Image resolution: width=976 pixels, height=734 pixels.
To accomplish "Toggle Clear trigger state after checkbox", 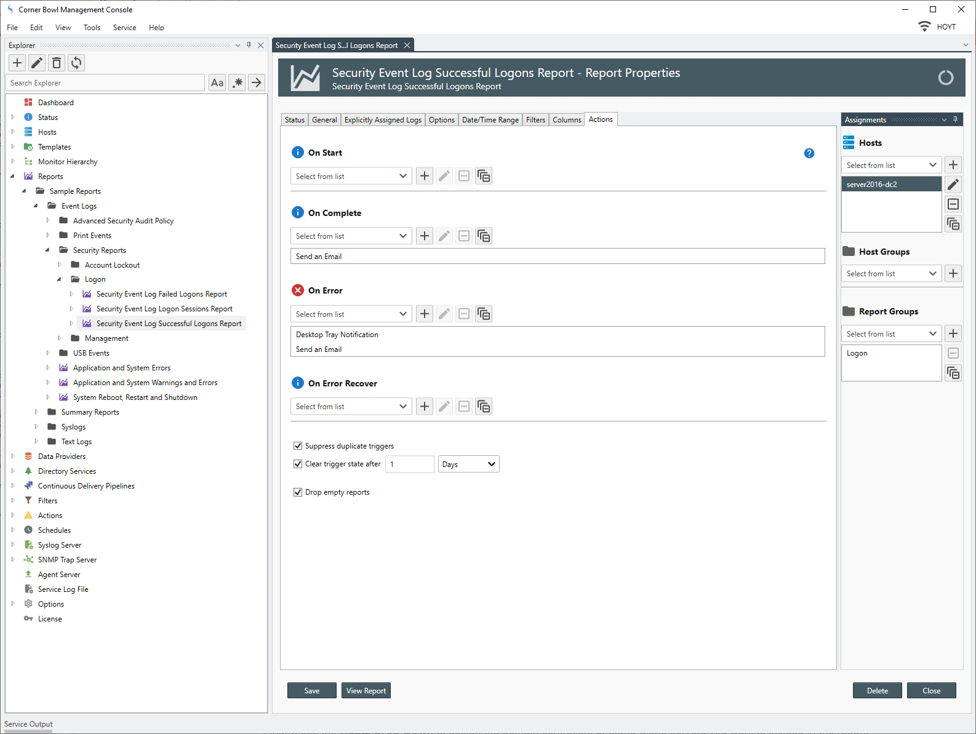I will pyautogui.click(x=298, y=464).
